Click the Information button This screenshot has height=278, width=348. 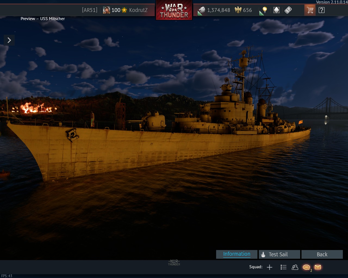point(237,254)
